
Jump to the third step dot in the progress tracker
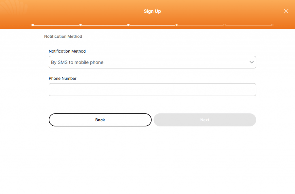pos(128,25)
